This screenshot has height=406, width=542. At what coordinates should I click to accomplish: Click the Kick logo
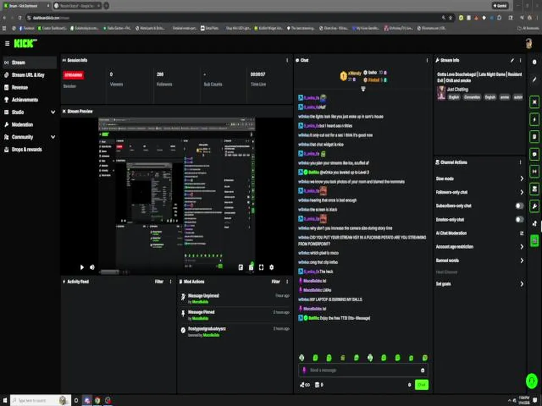(x=25, y=43)
